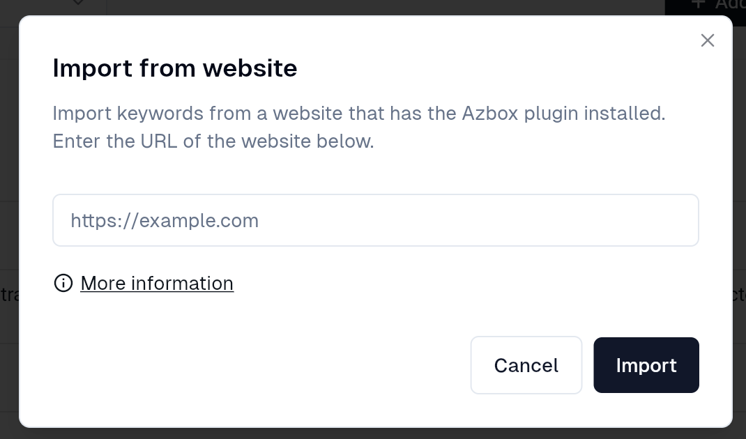This screenshot has height=439, width=746.
Task: Click the Import from website dialog title
Action: click(174, 68)
